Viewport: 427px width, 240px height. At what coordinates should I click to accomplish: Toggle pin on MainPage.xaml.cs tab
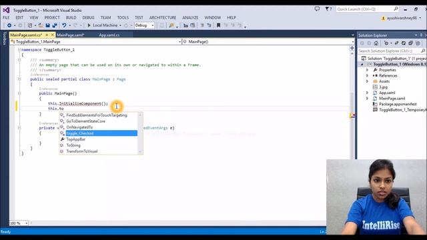47,35
